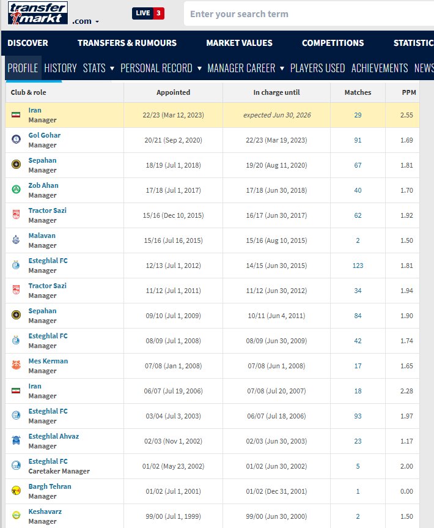Open the PLAYERS USED tab
This screenshot has height=528, width=434.
pos(317,68)
